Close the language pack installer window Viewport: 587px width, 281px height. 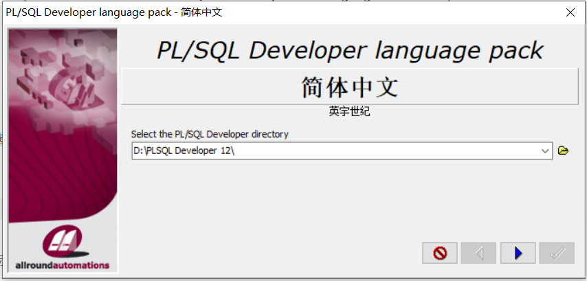pos(570,12)
